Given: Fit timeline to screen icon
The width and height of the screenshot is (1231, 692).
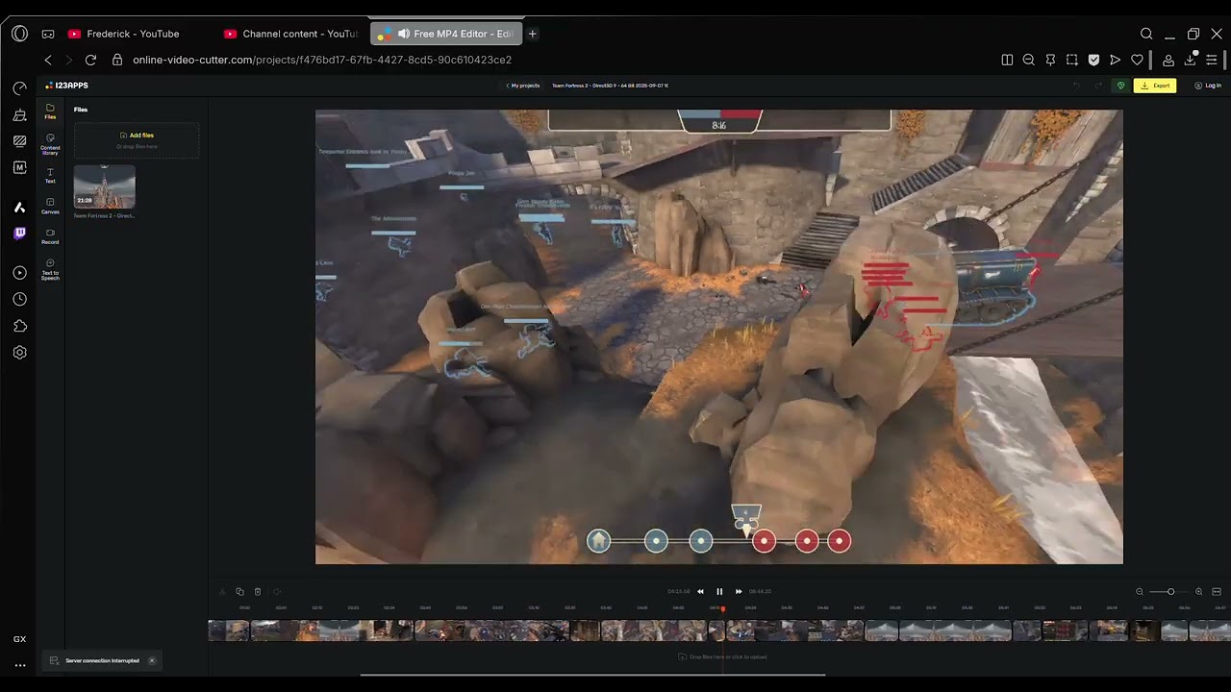Looking at the screenshot, I should [x=1217, y=592].
